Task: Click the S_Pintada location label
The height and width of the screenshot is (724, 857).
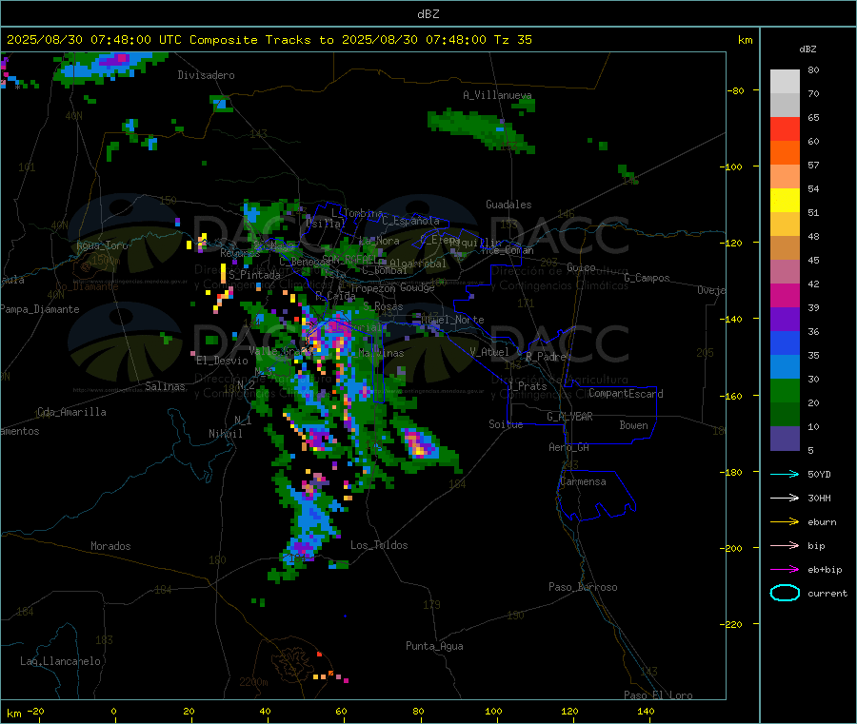Action: (254, 275)
